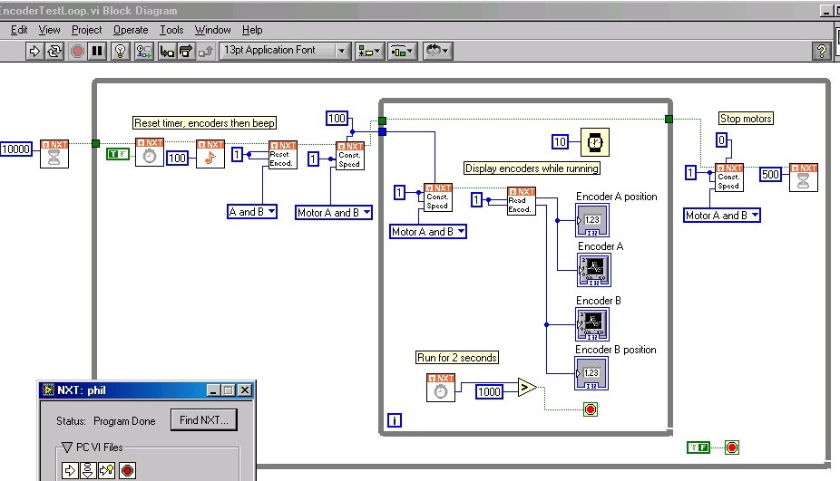This screenshot has height=481, width=840.
Task: Toggle the green True boolean constant
Action: click(117, 154)
